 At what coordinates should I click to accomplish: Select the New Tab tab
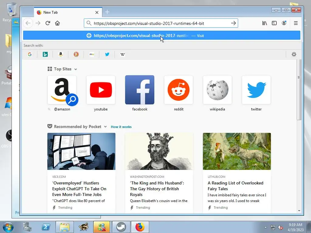(68, 12)
